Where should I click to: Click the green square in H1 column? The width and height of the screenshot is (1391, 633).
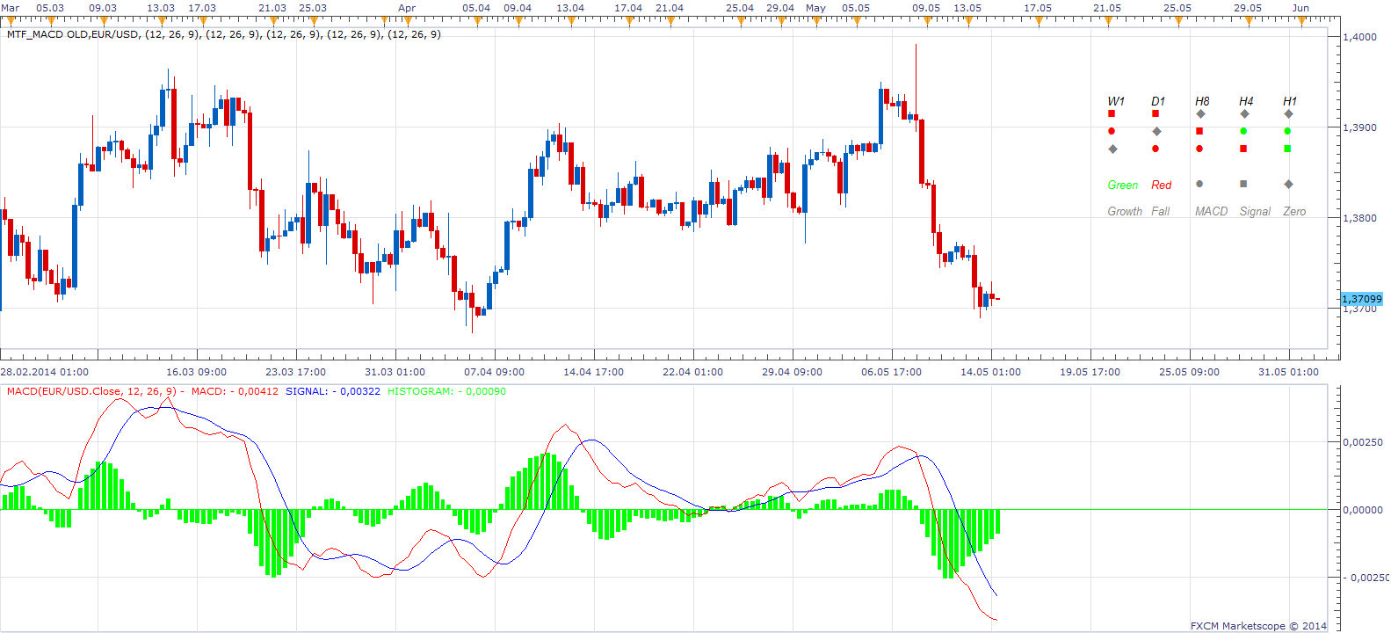click(x=1287, y=149)
